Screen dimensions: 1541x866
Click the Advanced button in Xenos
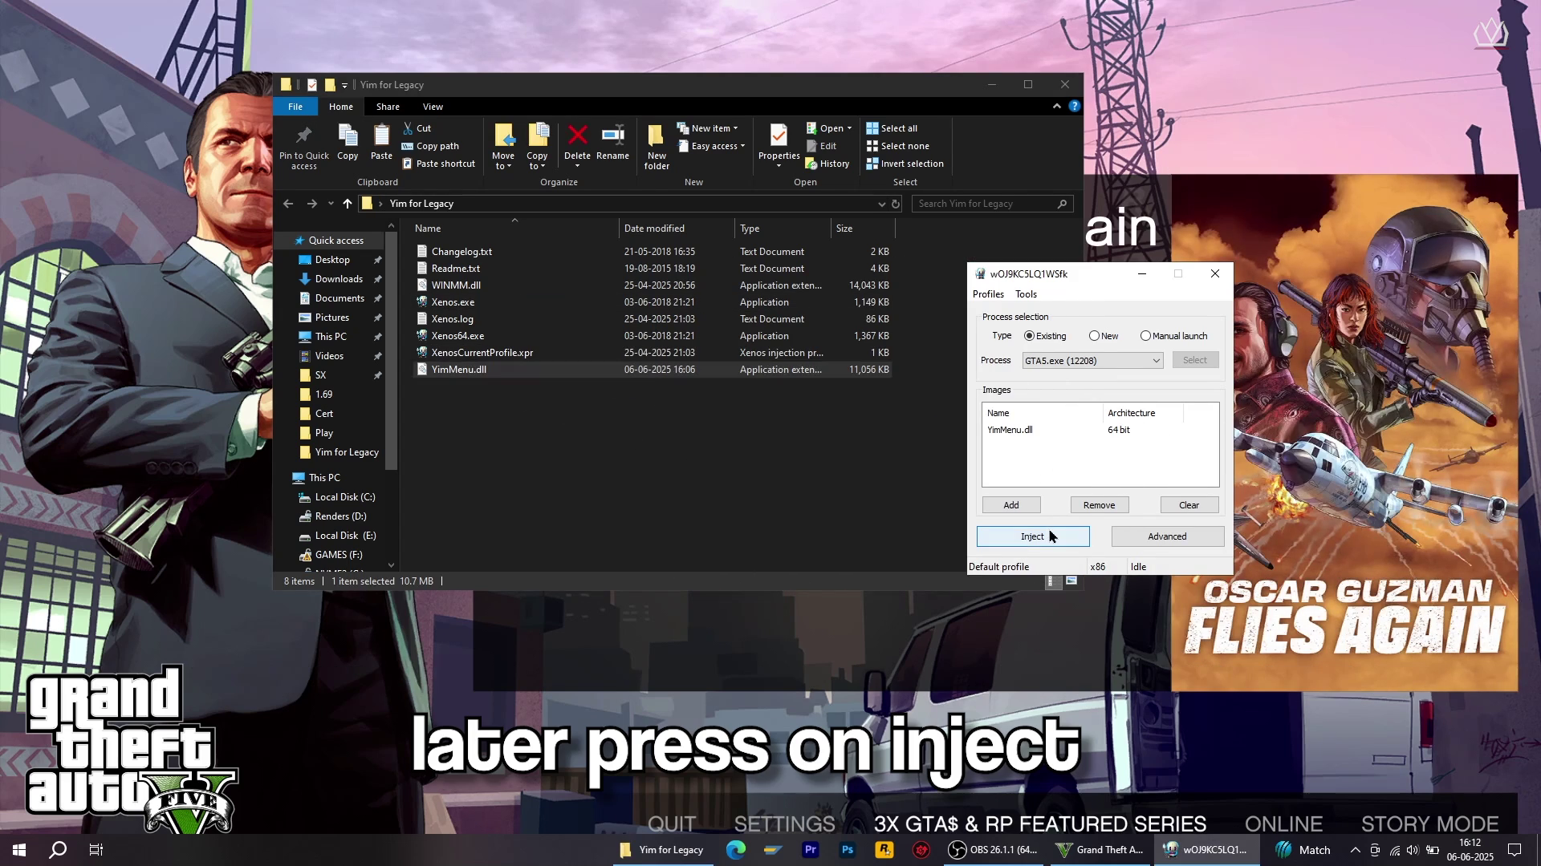(x=1167, y=536)
